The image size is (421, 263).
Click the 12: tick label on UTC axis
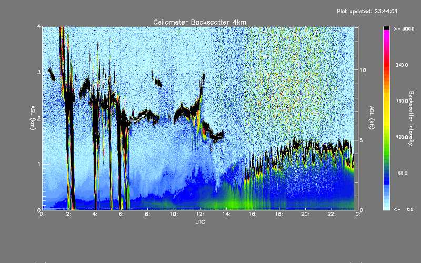coord(200,214)
